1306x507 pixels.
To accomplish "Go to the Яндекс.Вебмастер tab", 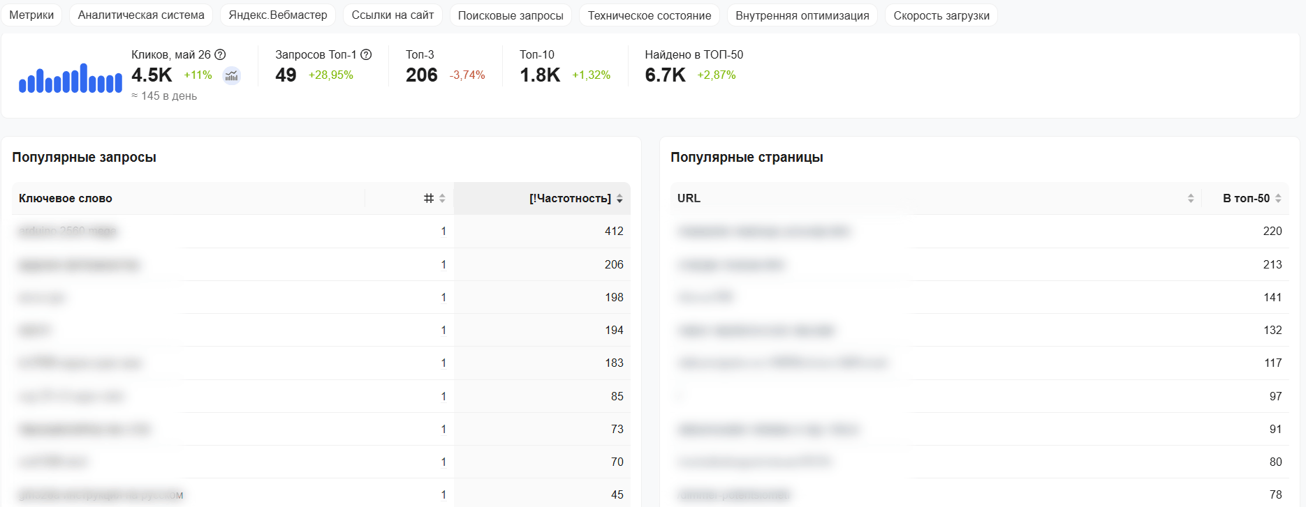I will point(278,15).
